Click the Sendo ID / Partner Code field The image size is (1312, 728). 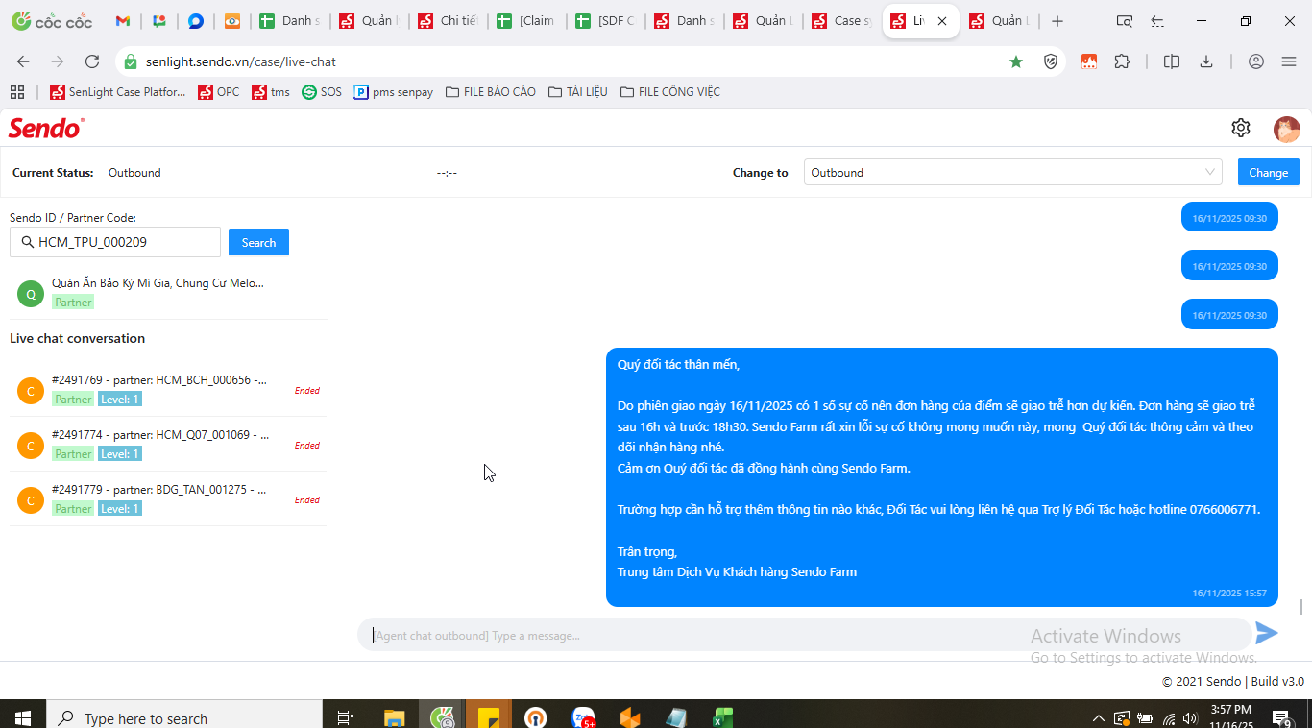[x=115, y=243]
